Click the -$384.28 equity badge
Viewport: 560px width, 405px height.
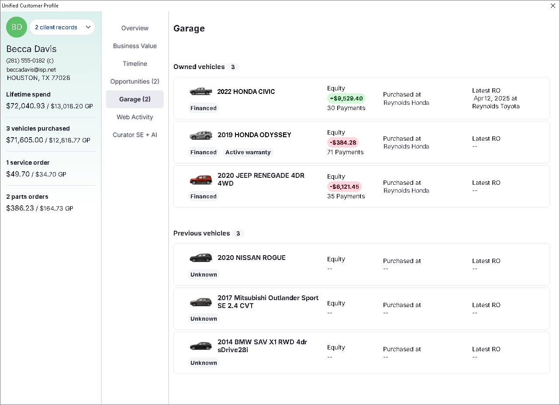click(343, 142)
